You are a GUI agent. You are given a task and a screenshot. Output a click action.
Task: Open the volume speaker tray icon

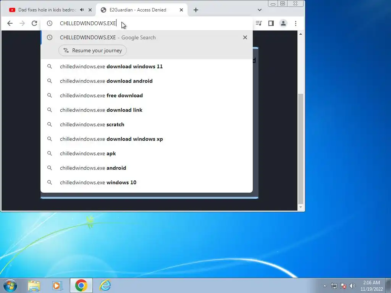tap(352, 286)
